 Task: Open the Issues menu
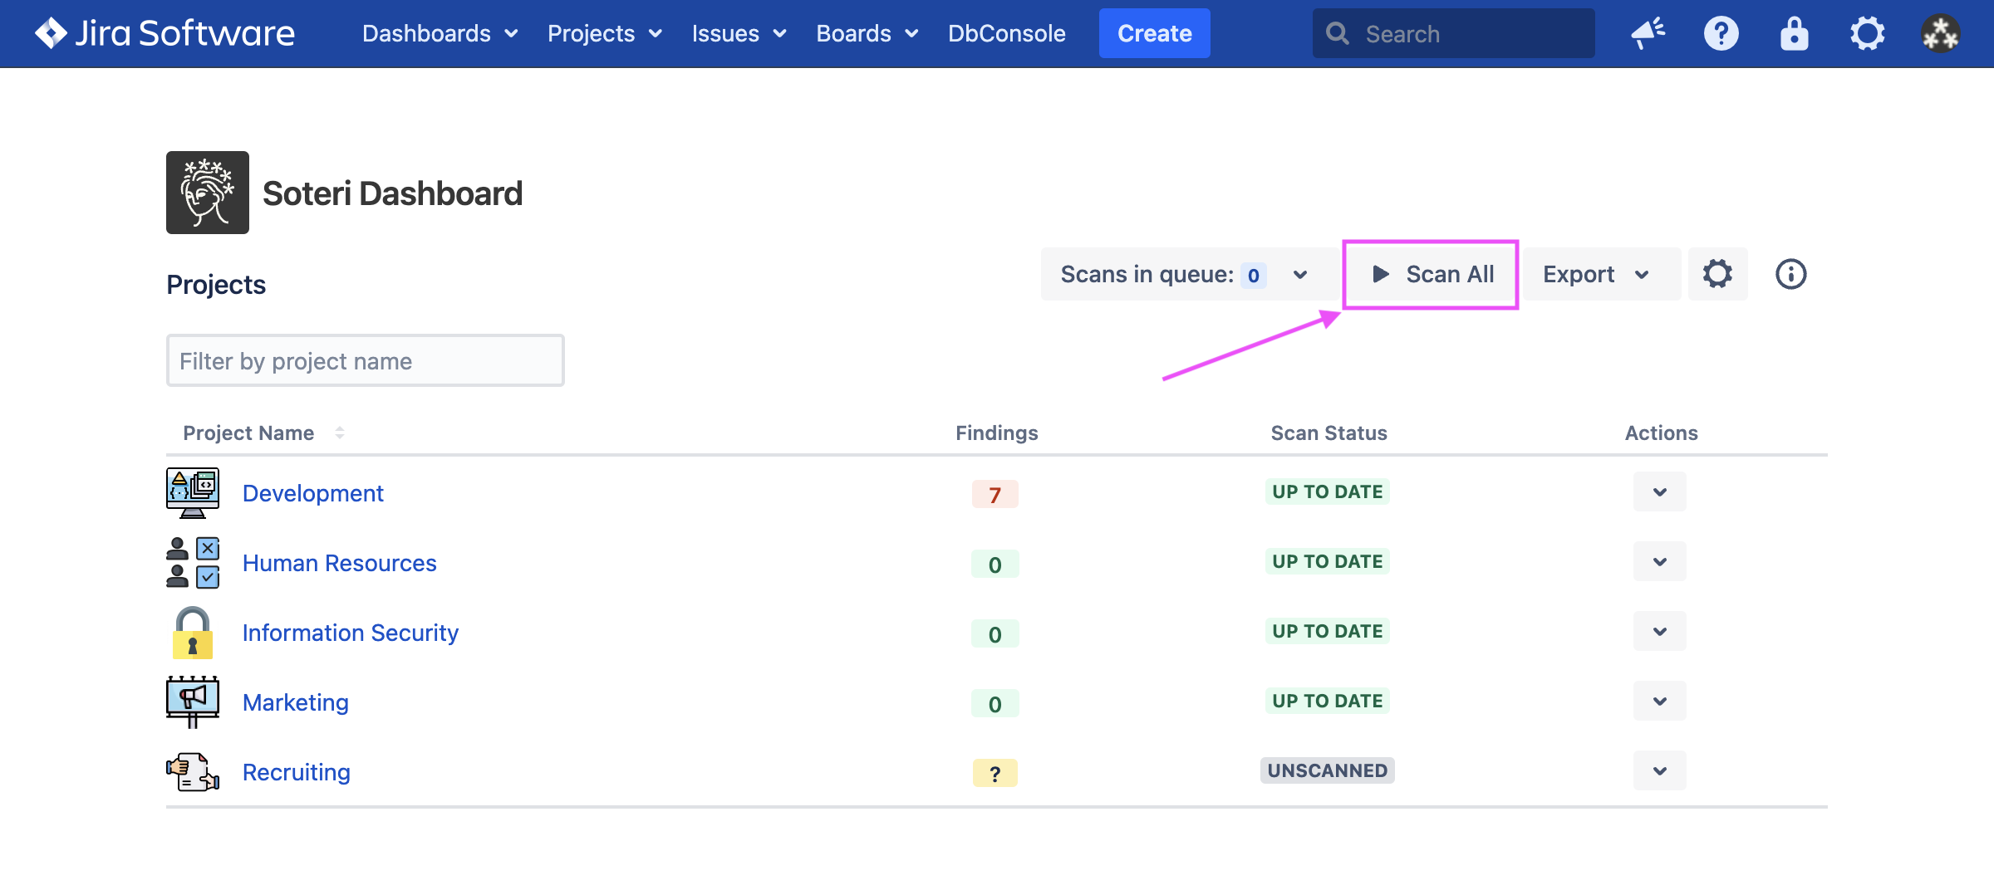click(x=738, y=33)
